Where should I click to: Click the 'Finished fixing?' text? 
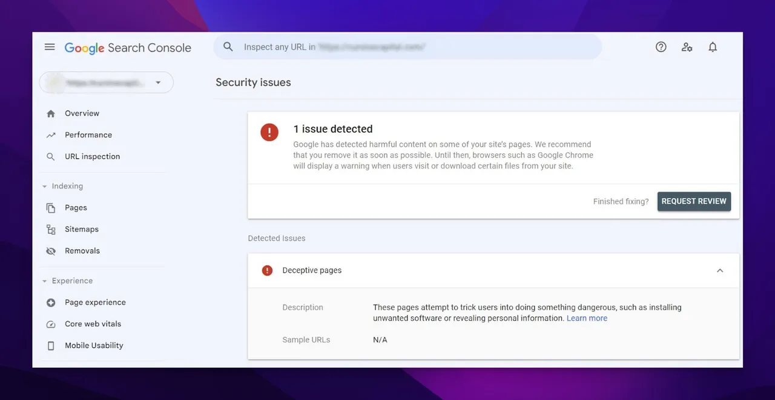(x=621, y=201)
